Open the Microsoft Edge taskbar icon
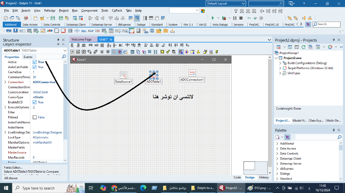Screen dimensions: 345x193 point(143,188)
